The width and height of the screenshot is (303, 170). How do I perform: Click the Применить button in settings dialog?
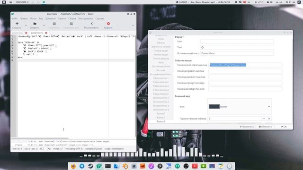(247, 127)
